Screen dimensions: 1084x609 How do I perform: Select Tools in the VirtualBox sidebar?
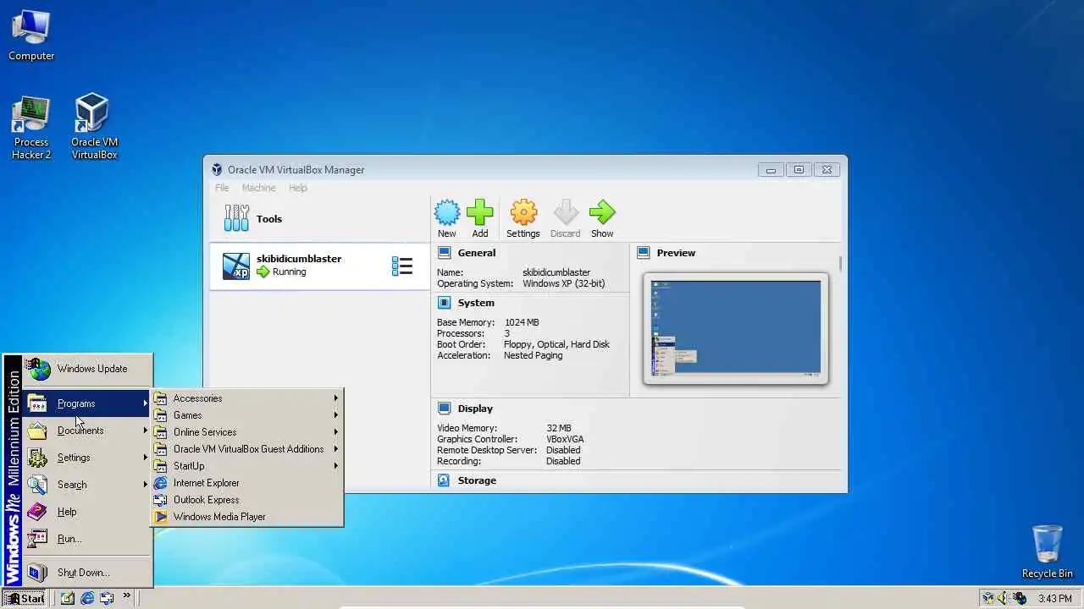319,218
